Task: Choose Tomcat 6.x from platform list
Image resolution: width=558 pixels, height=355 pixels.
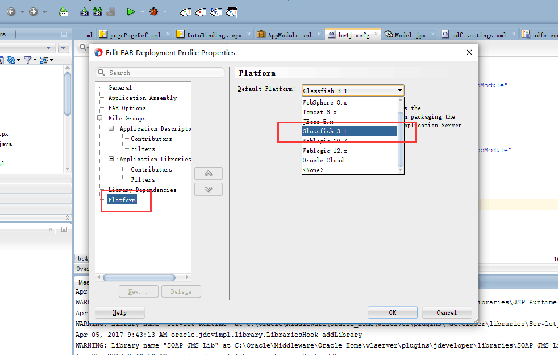Action: click(349, 112)
